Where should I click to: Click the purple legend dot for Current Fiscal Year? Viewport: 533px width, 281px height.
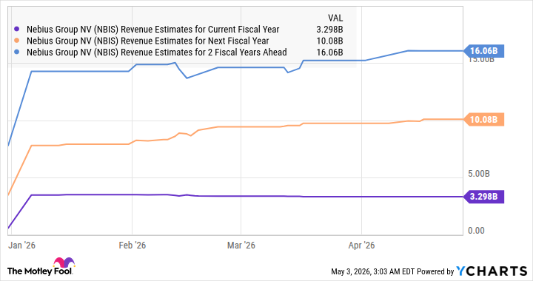(17, 30)
